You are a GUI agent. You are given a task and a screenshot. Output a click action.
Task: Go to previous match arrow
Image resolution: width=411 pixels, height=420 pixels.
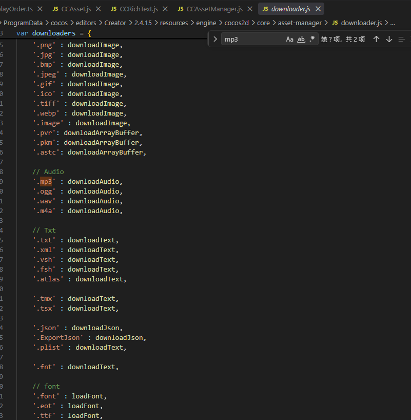point(376,40)
